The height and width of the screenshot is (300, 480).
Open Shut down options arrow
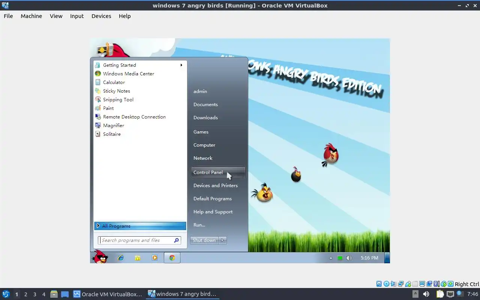(x=223, y=240)
